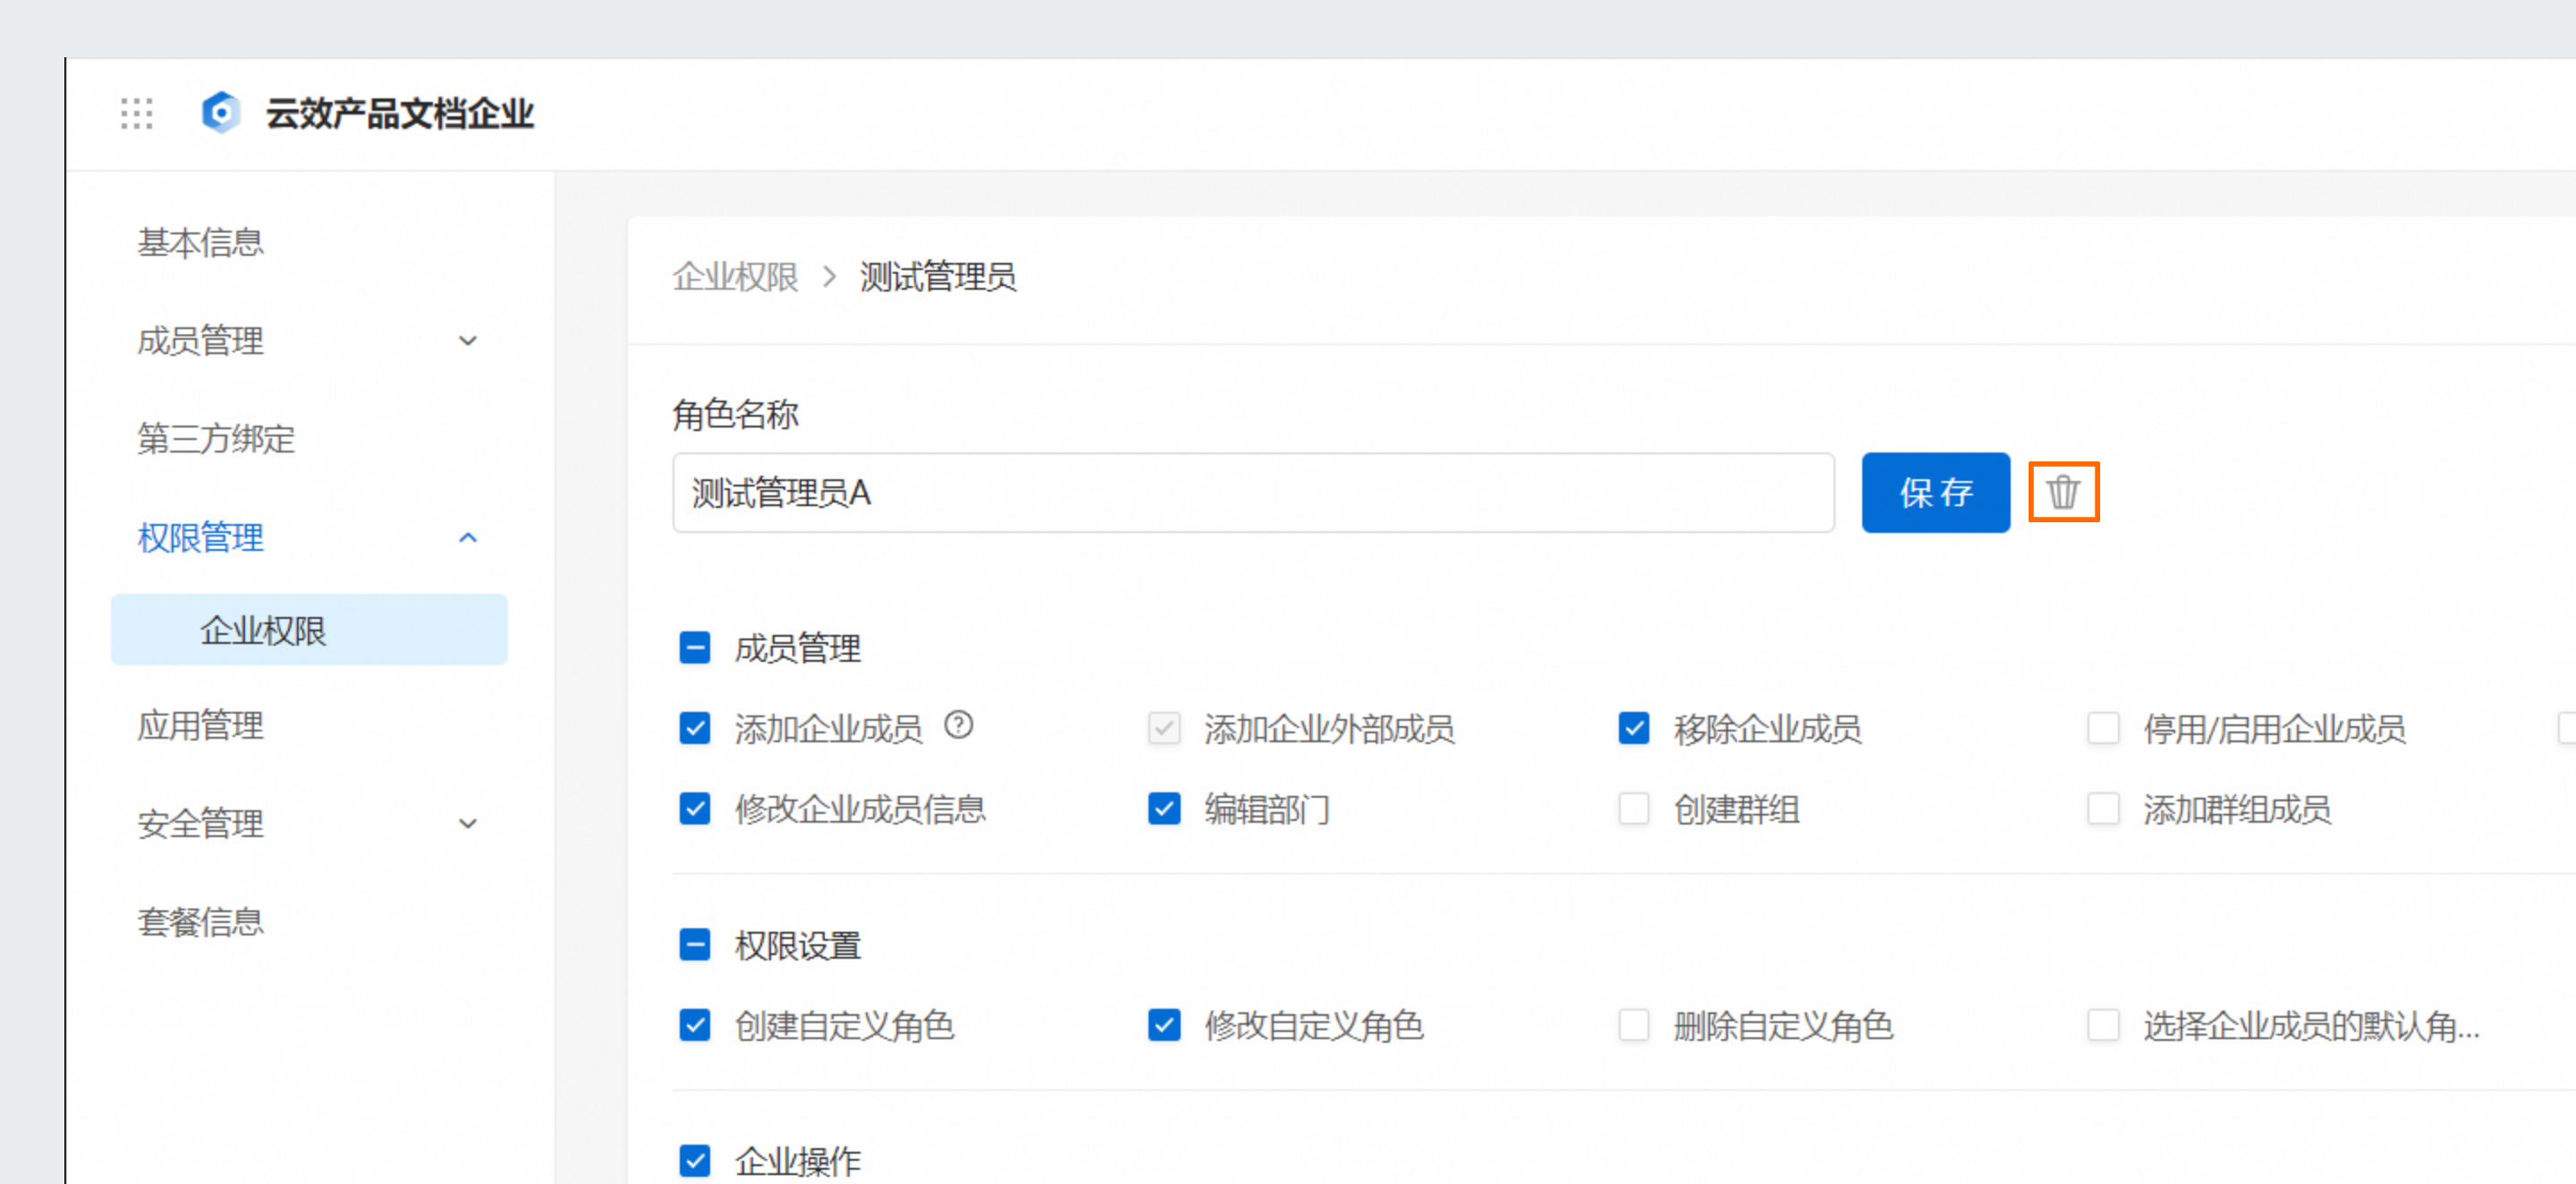Open the app grid launcher icon

pos(136,113)
